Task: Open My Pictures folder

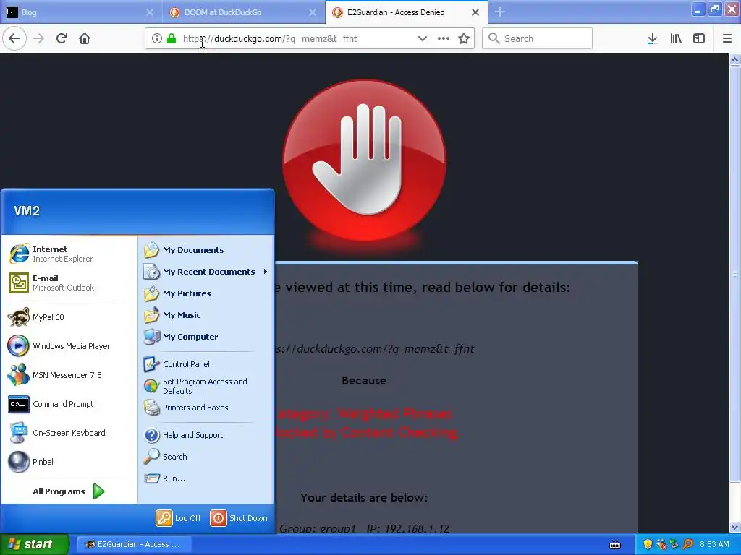Action: 206,293
